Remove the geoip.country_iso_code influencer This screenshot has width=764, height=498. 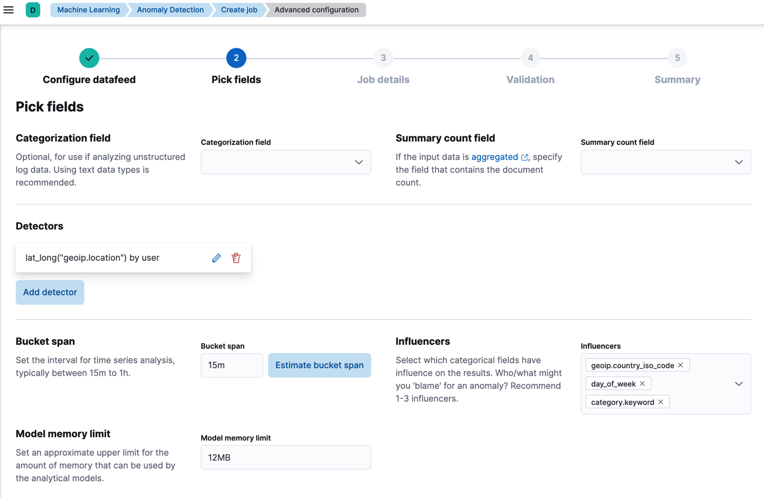coord(680,365)
